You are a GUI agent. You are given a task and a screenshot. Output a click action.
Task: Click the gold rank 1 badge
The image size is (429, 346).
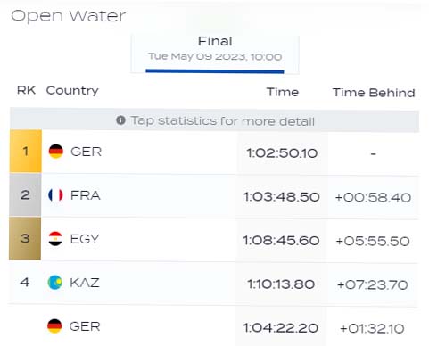pyautogui.click(x=26, y=152)
